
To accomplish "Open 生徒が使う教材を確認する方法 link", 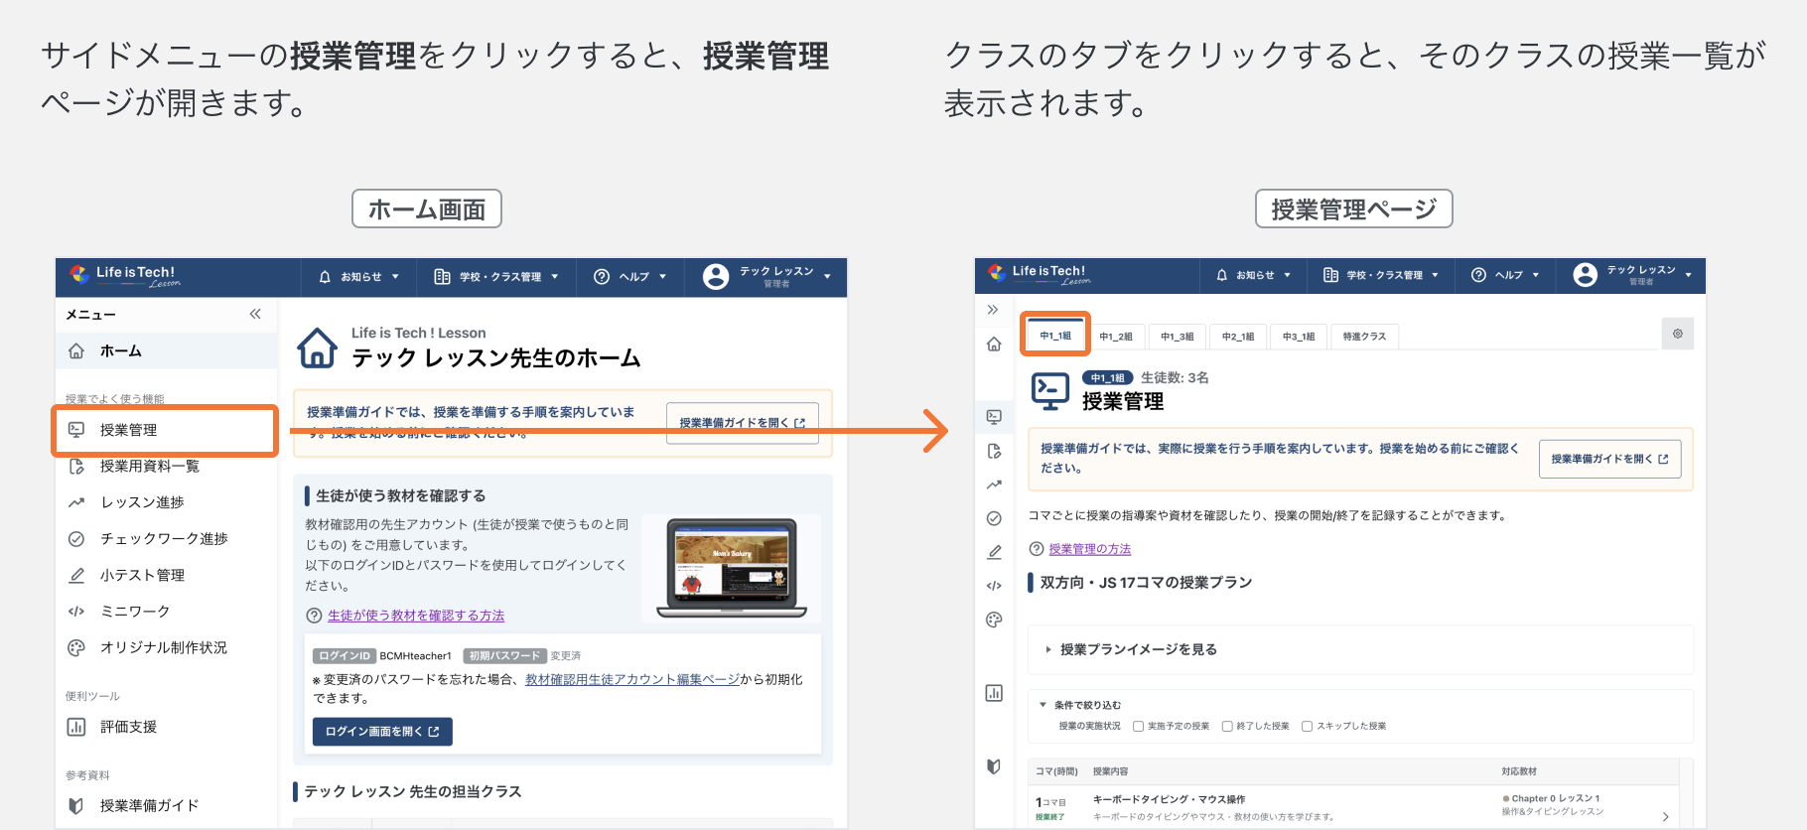I will (416, 616).
